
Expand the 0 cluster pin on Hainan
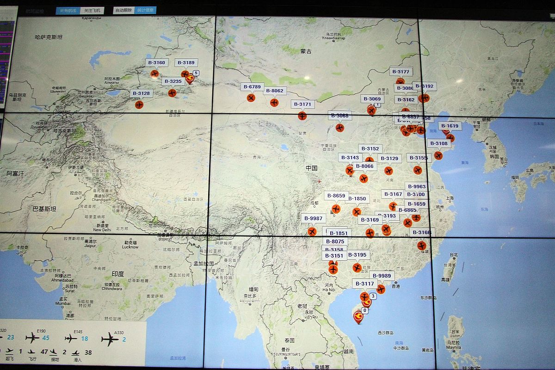(359, 316)
